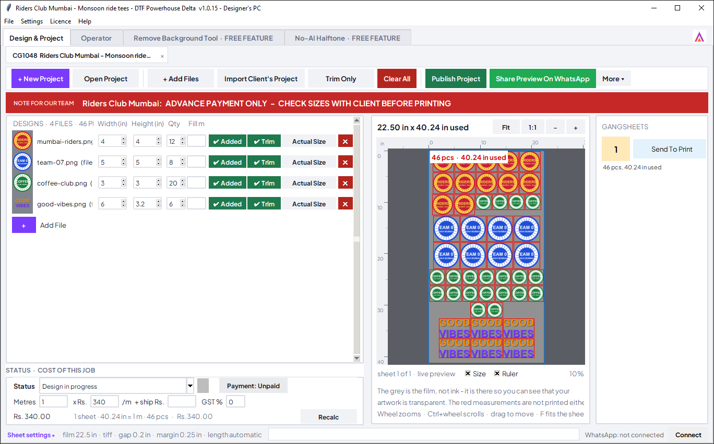Click the Publish Project button
This screenshot has width=714, height=444.
click(x=456, y=79)
